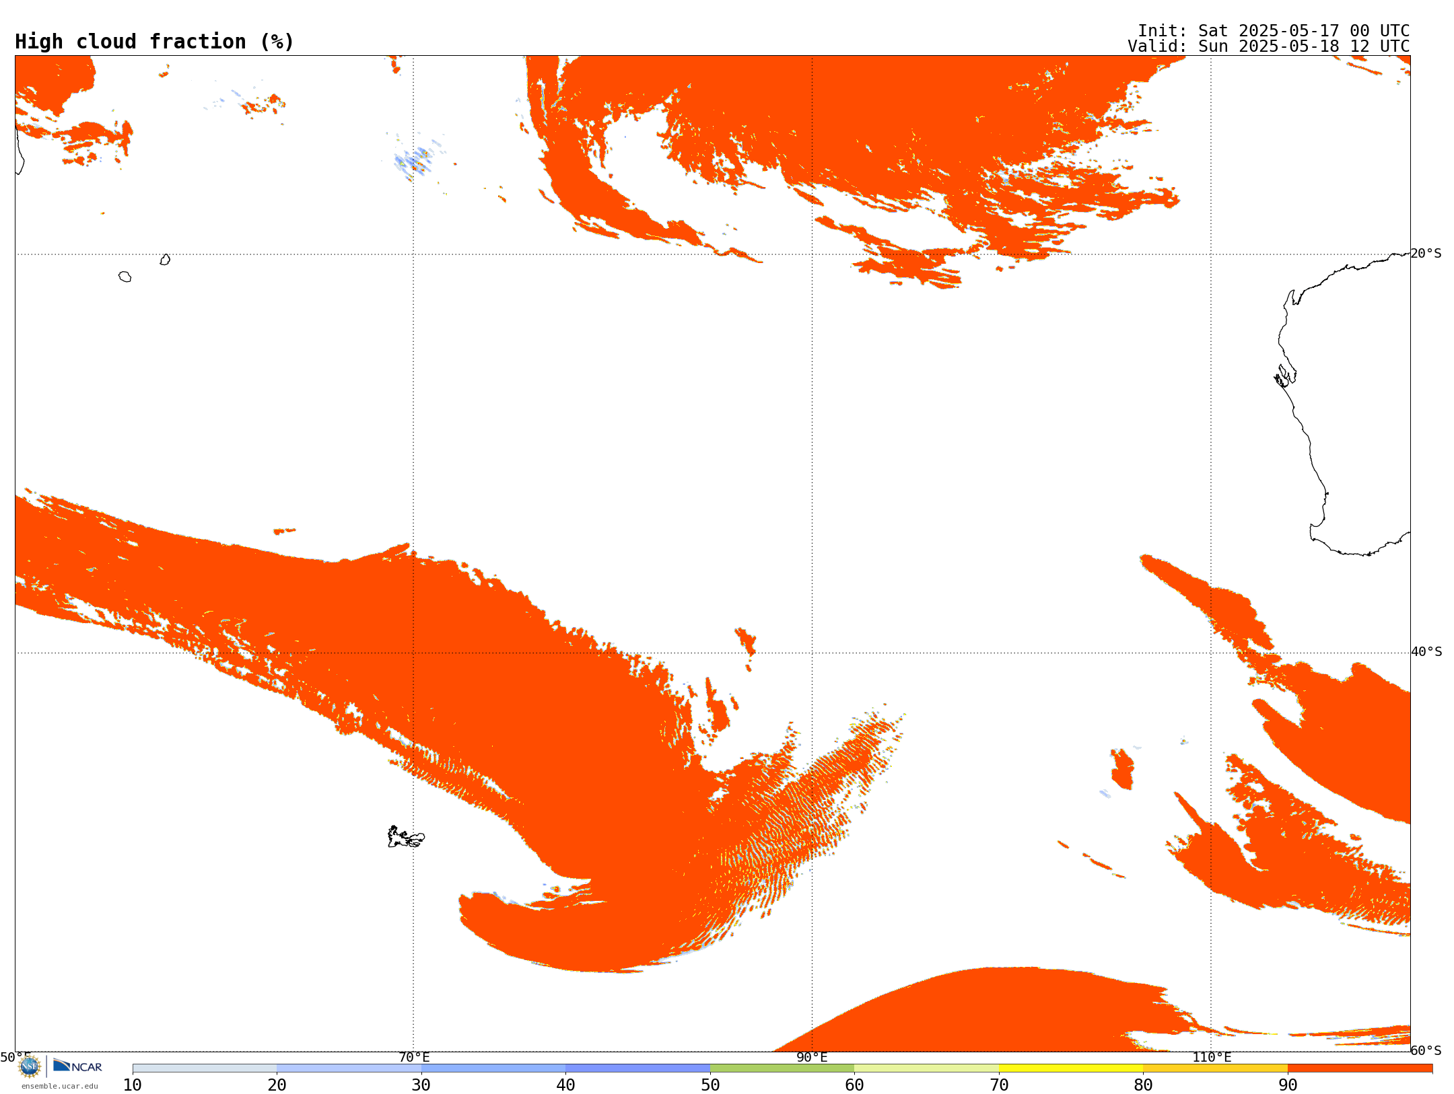Click the 70°E longitude label
The height and width of the screenshot is (1094, 1454).
414,1058
